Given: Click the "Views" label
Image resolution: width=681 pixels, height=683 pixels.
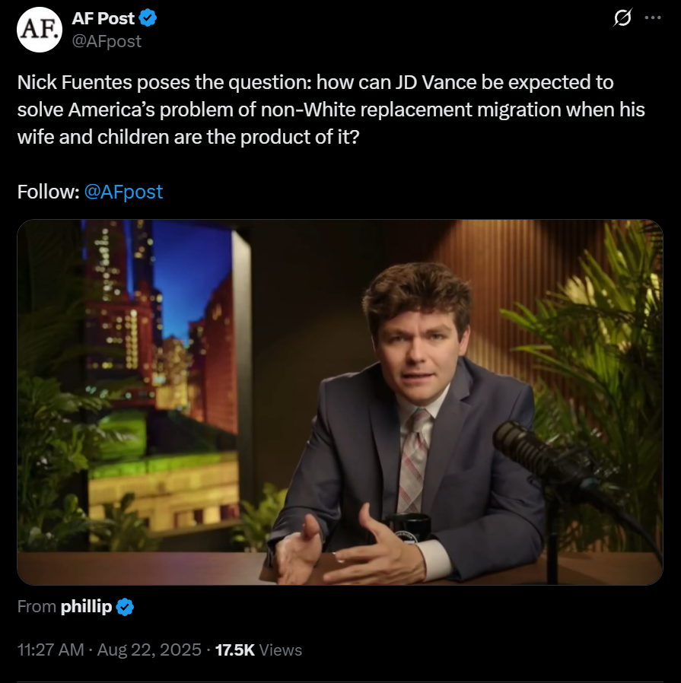Looking at the screenshot, I should tap(281, 650).
